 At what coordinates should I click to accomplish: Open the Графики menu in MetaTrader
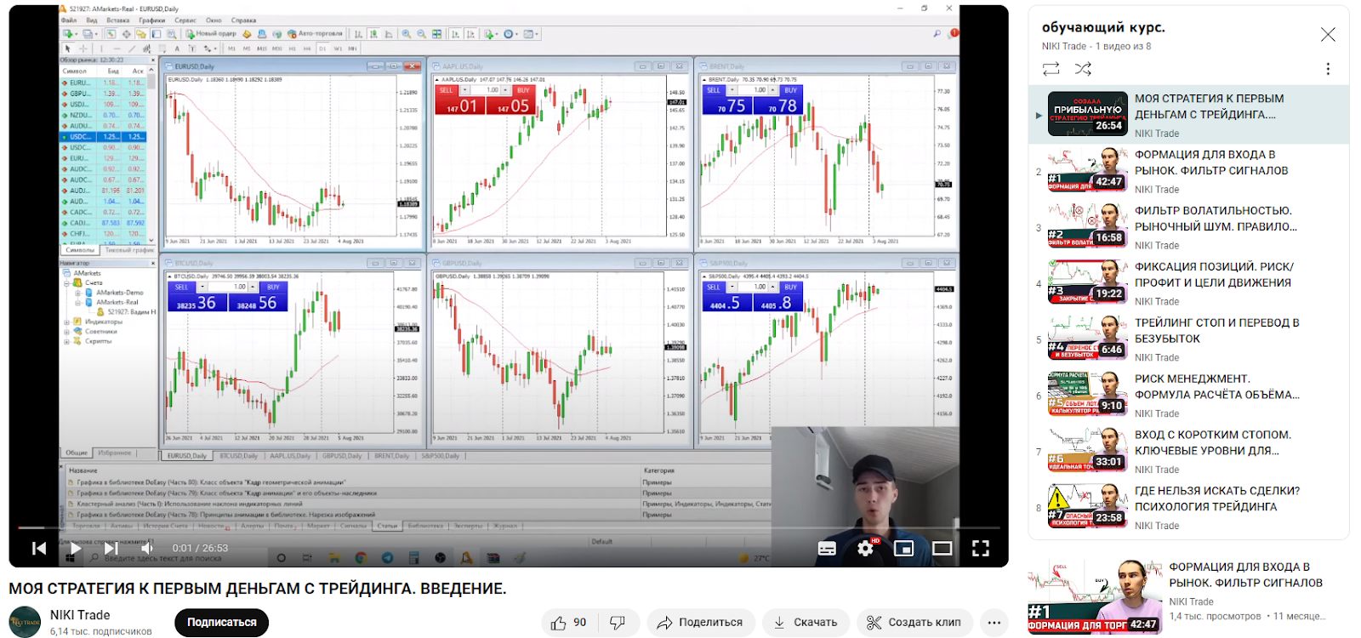pos(152,20)
